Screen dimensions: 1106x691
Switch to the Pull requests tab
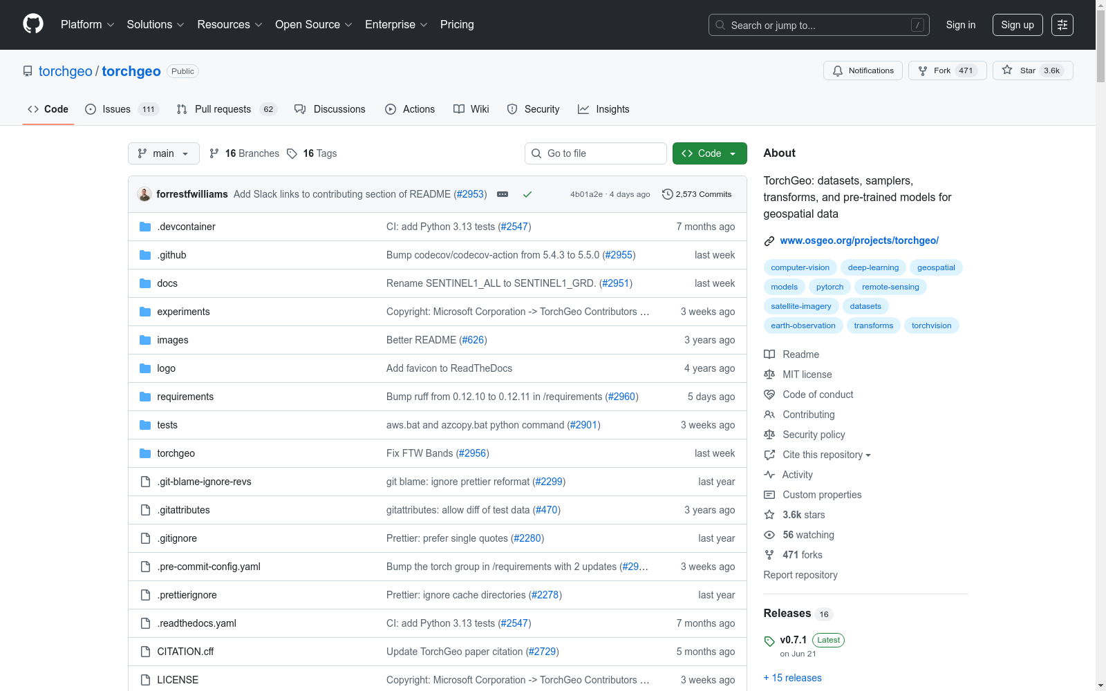[x=227, y=109]
